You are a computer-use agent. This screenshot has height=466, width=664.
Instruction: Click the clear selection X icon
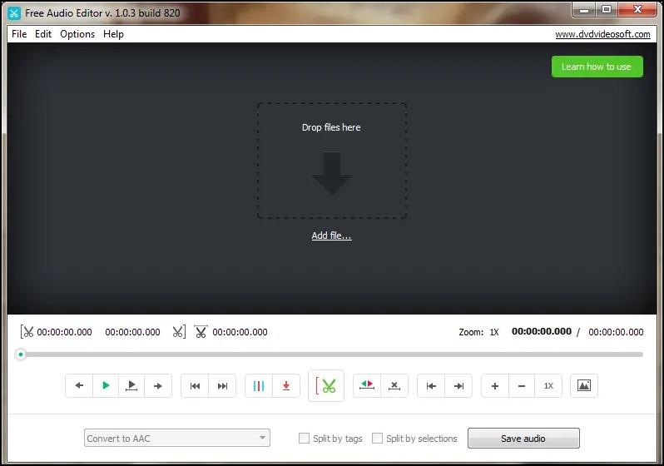click(394, 385)
